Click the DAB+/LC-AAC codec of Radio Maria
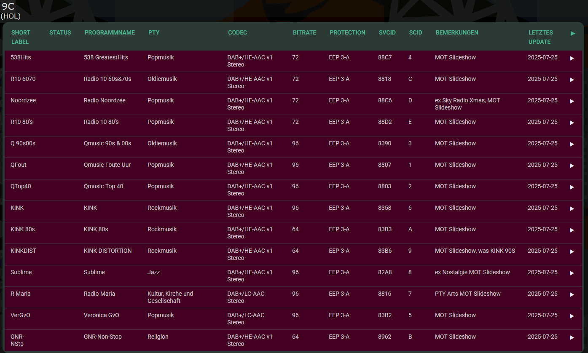 (246, 297)
